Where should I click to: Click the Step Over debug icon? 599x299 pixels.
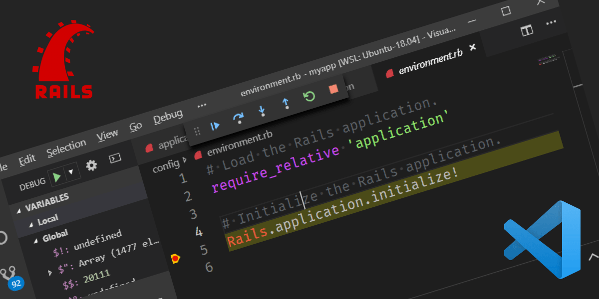click(x=239, y=118)
